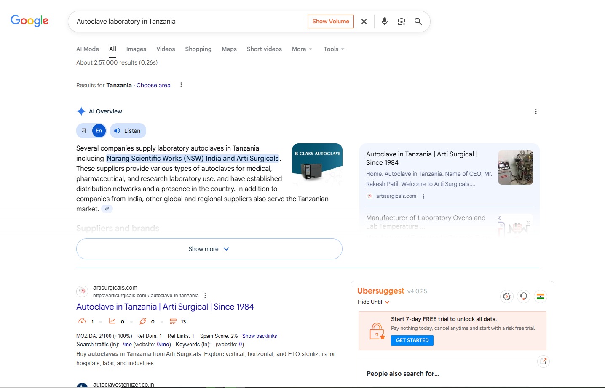Image resolution: width=605 pixels, height=388 pixels.
Task: Open the three-dot menu next to autoclave-in-tanzania URL
Action: coord(205,296)
